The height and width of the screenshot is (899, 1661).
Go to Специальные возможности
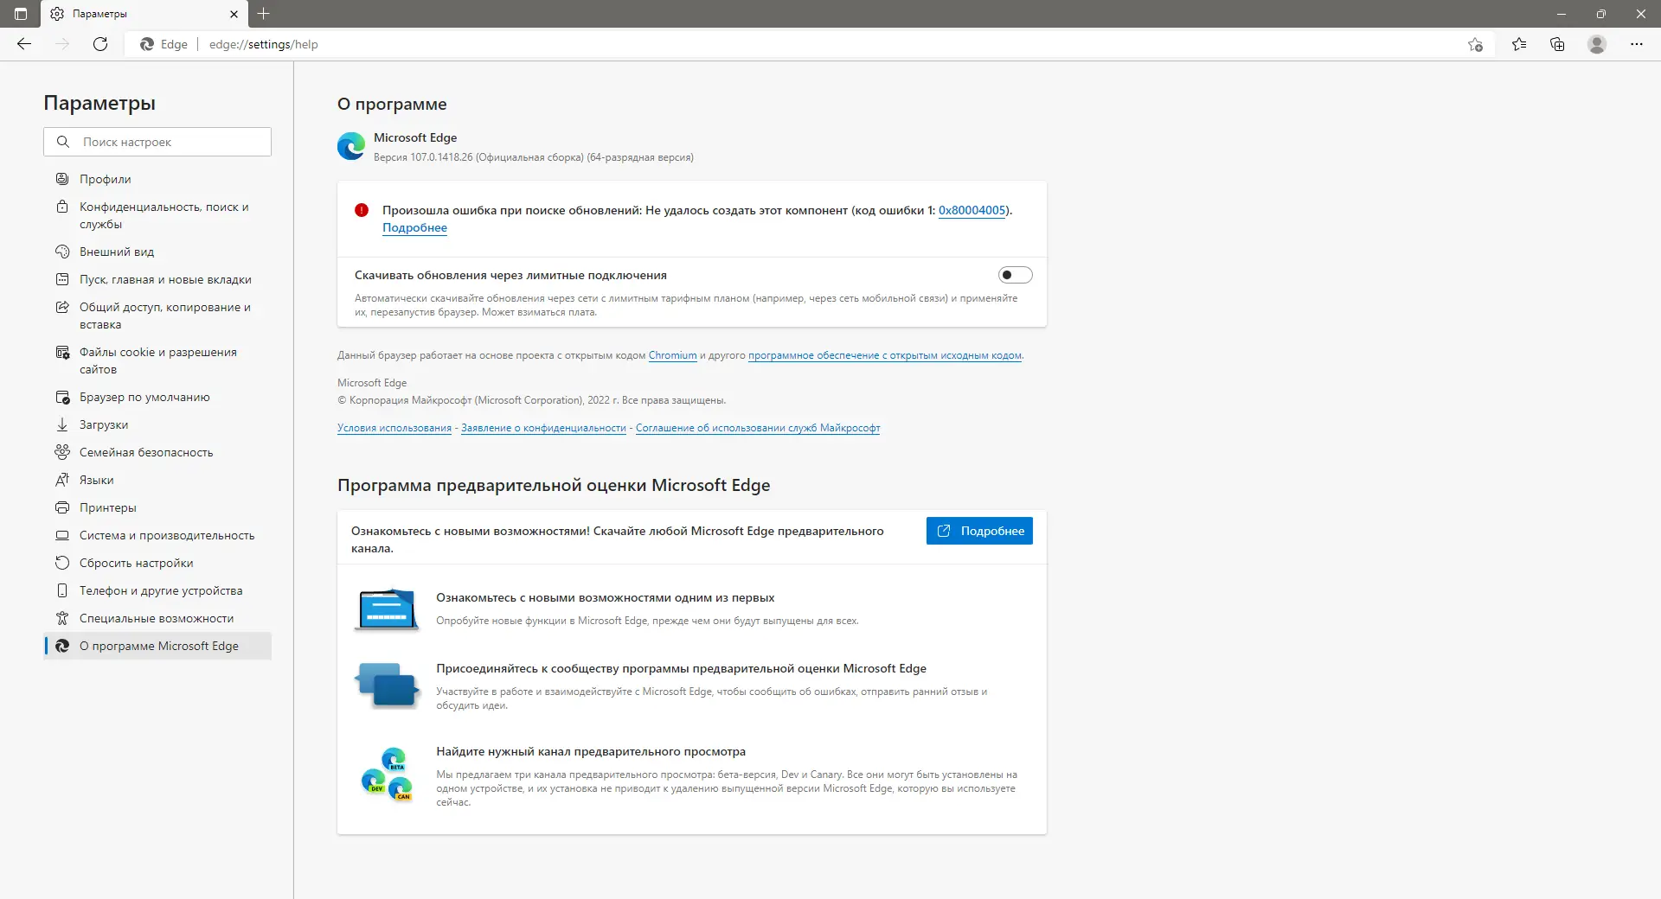pyautogui.click(x=157, y=618)
